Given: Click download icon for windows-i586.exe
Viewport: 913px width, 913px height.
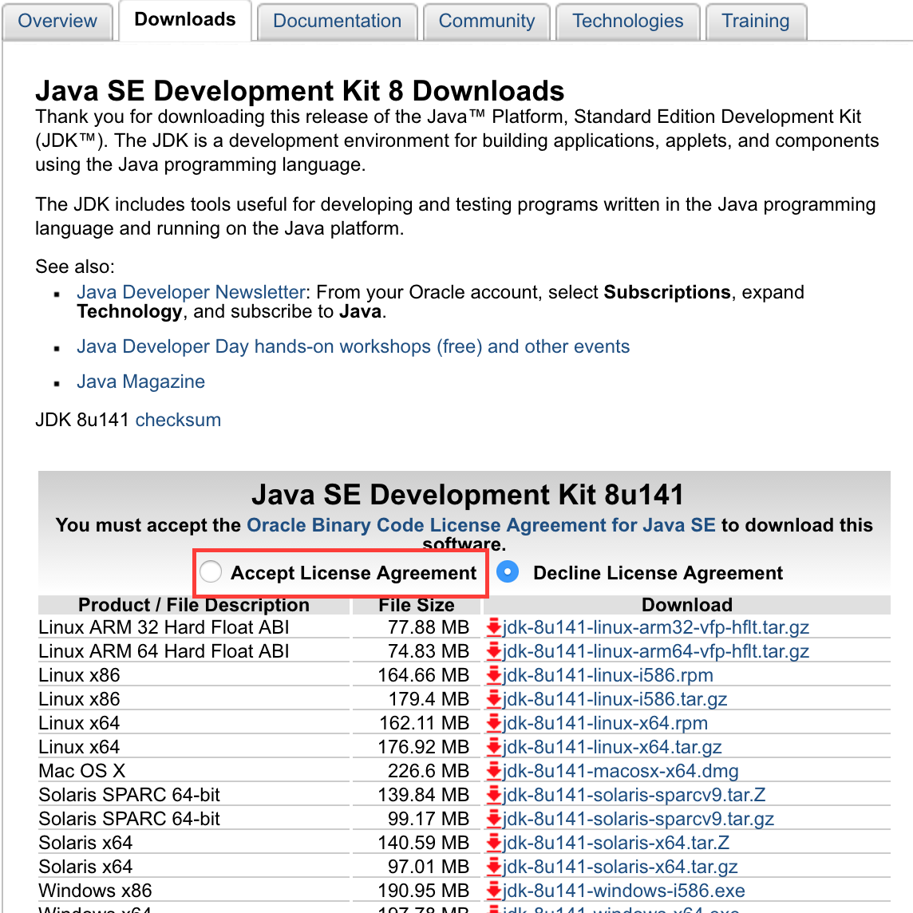Looking at the screenshot, I should pos(494,891).
